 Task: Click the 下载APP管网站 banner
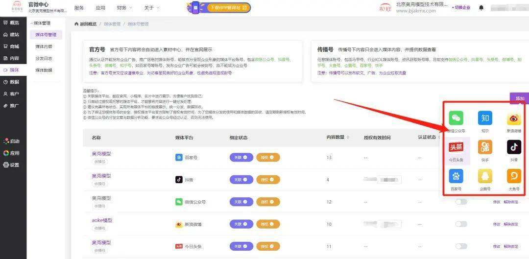[218, 7]
